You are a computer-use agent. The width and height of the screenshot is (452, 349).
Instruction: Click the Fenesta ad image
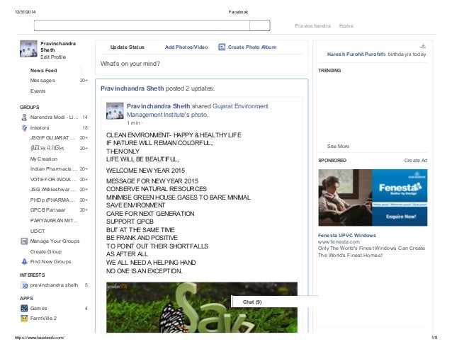click(373, 198)
